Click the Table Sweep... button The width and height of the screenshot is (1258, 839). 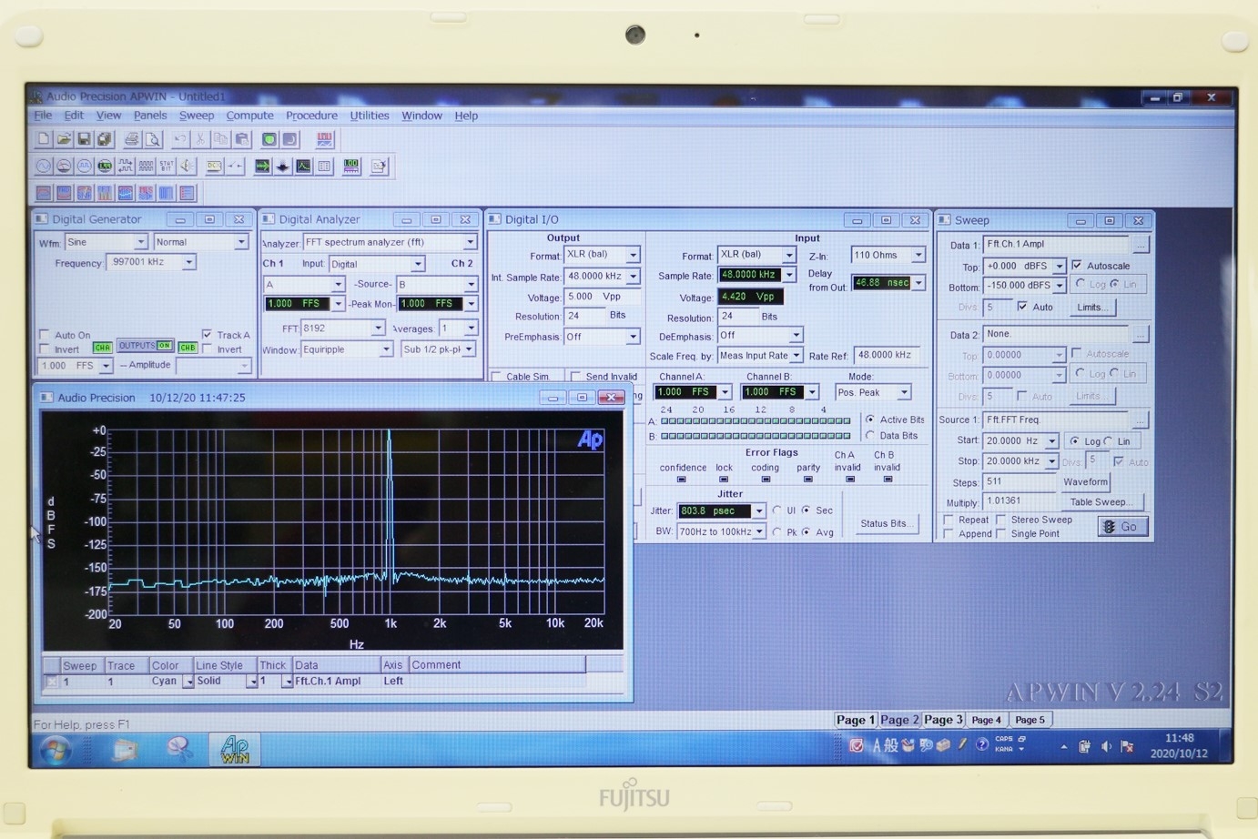click(x=1101, y=502)
